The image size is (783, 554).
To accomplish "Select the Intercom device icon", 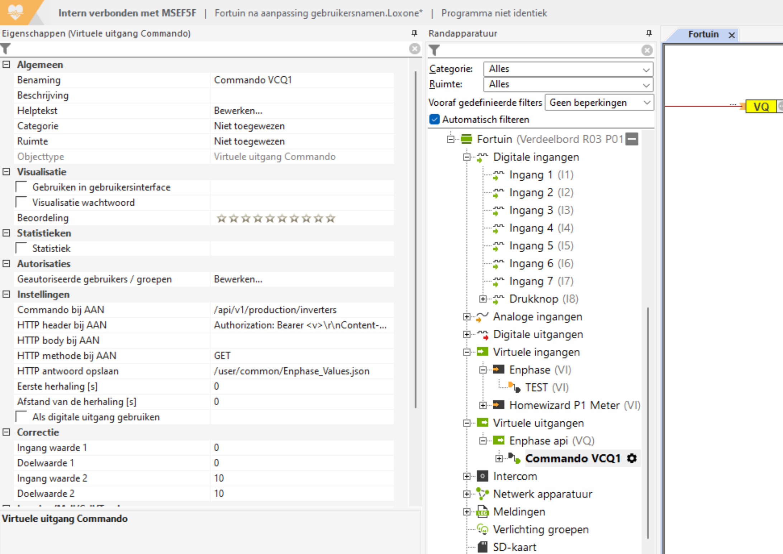I will 483,476.
